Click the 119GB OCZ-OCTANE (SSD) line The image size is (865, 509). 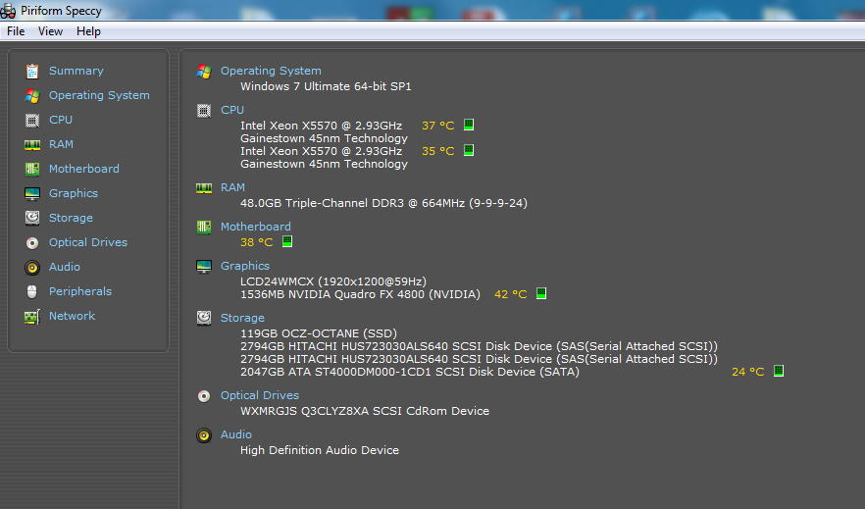tap(319, 333)
